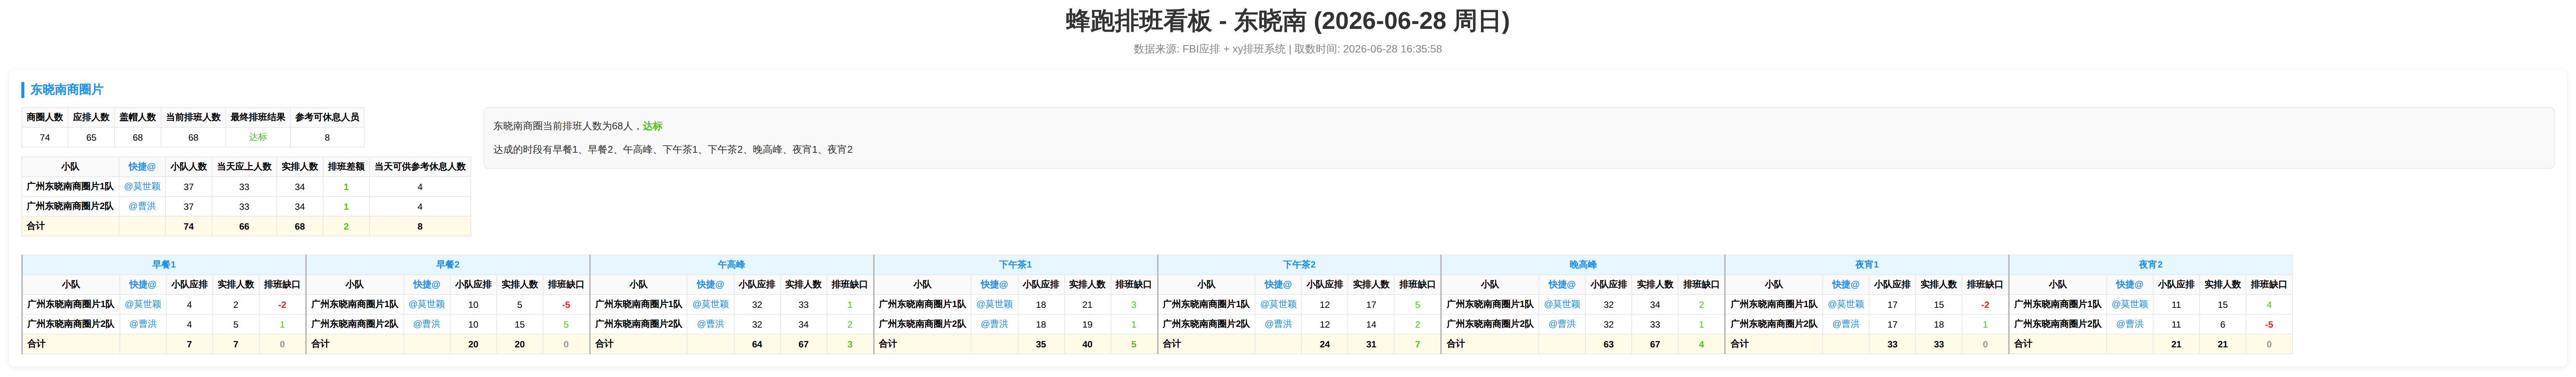Click the summary total 实排人数 value 68
Screen dimensions: 2576x377
click(299, 227)
